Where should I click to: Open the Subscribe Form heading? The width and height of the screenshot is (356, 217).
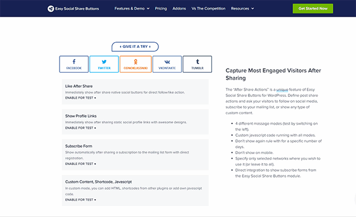[79, 146]
